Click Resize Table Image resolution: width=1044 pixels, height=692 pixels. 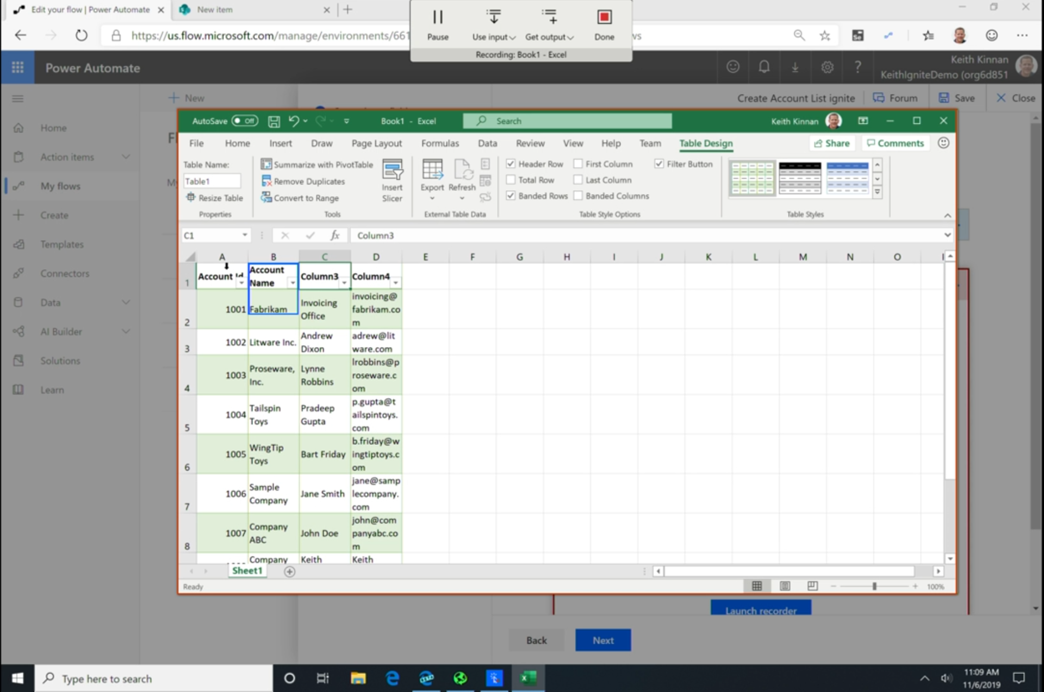pyautogui.click(x=215, y=198)
